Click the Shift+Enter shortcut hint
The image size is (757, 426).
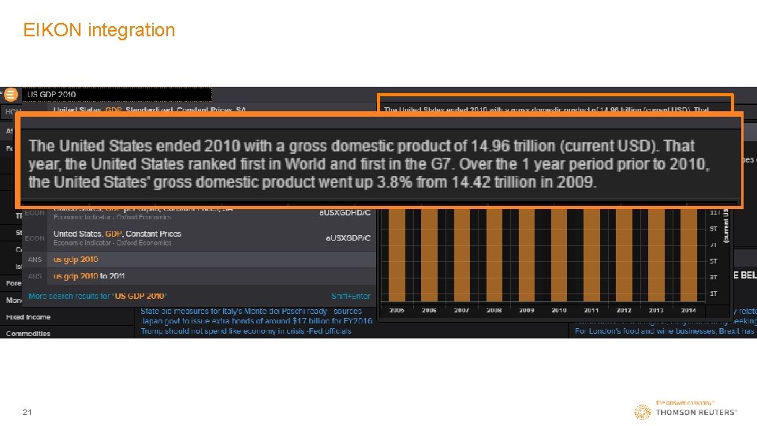(x=350, y=296)
